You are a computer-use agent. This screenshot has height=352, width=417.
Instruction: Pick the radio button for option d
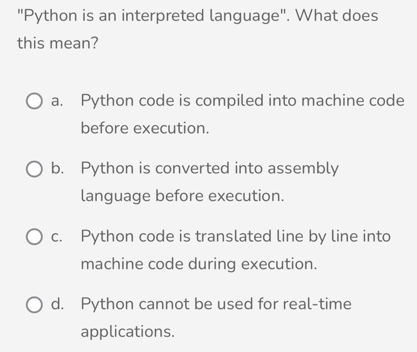(34, 305)
